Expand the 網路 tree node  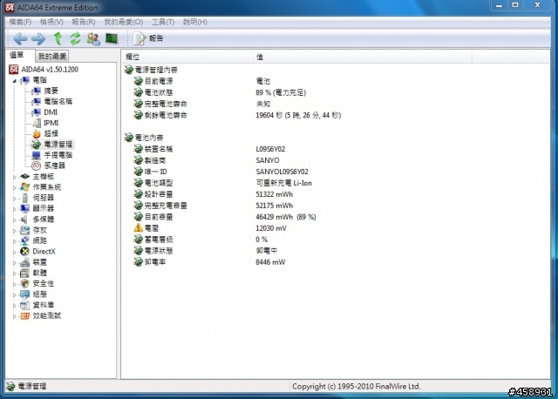pos(15,241)
